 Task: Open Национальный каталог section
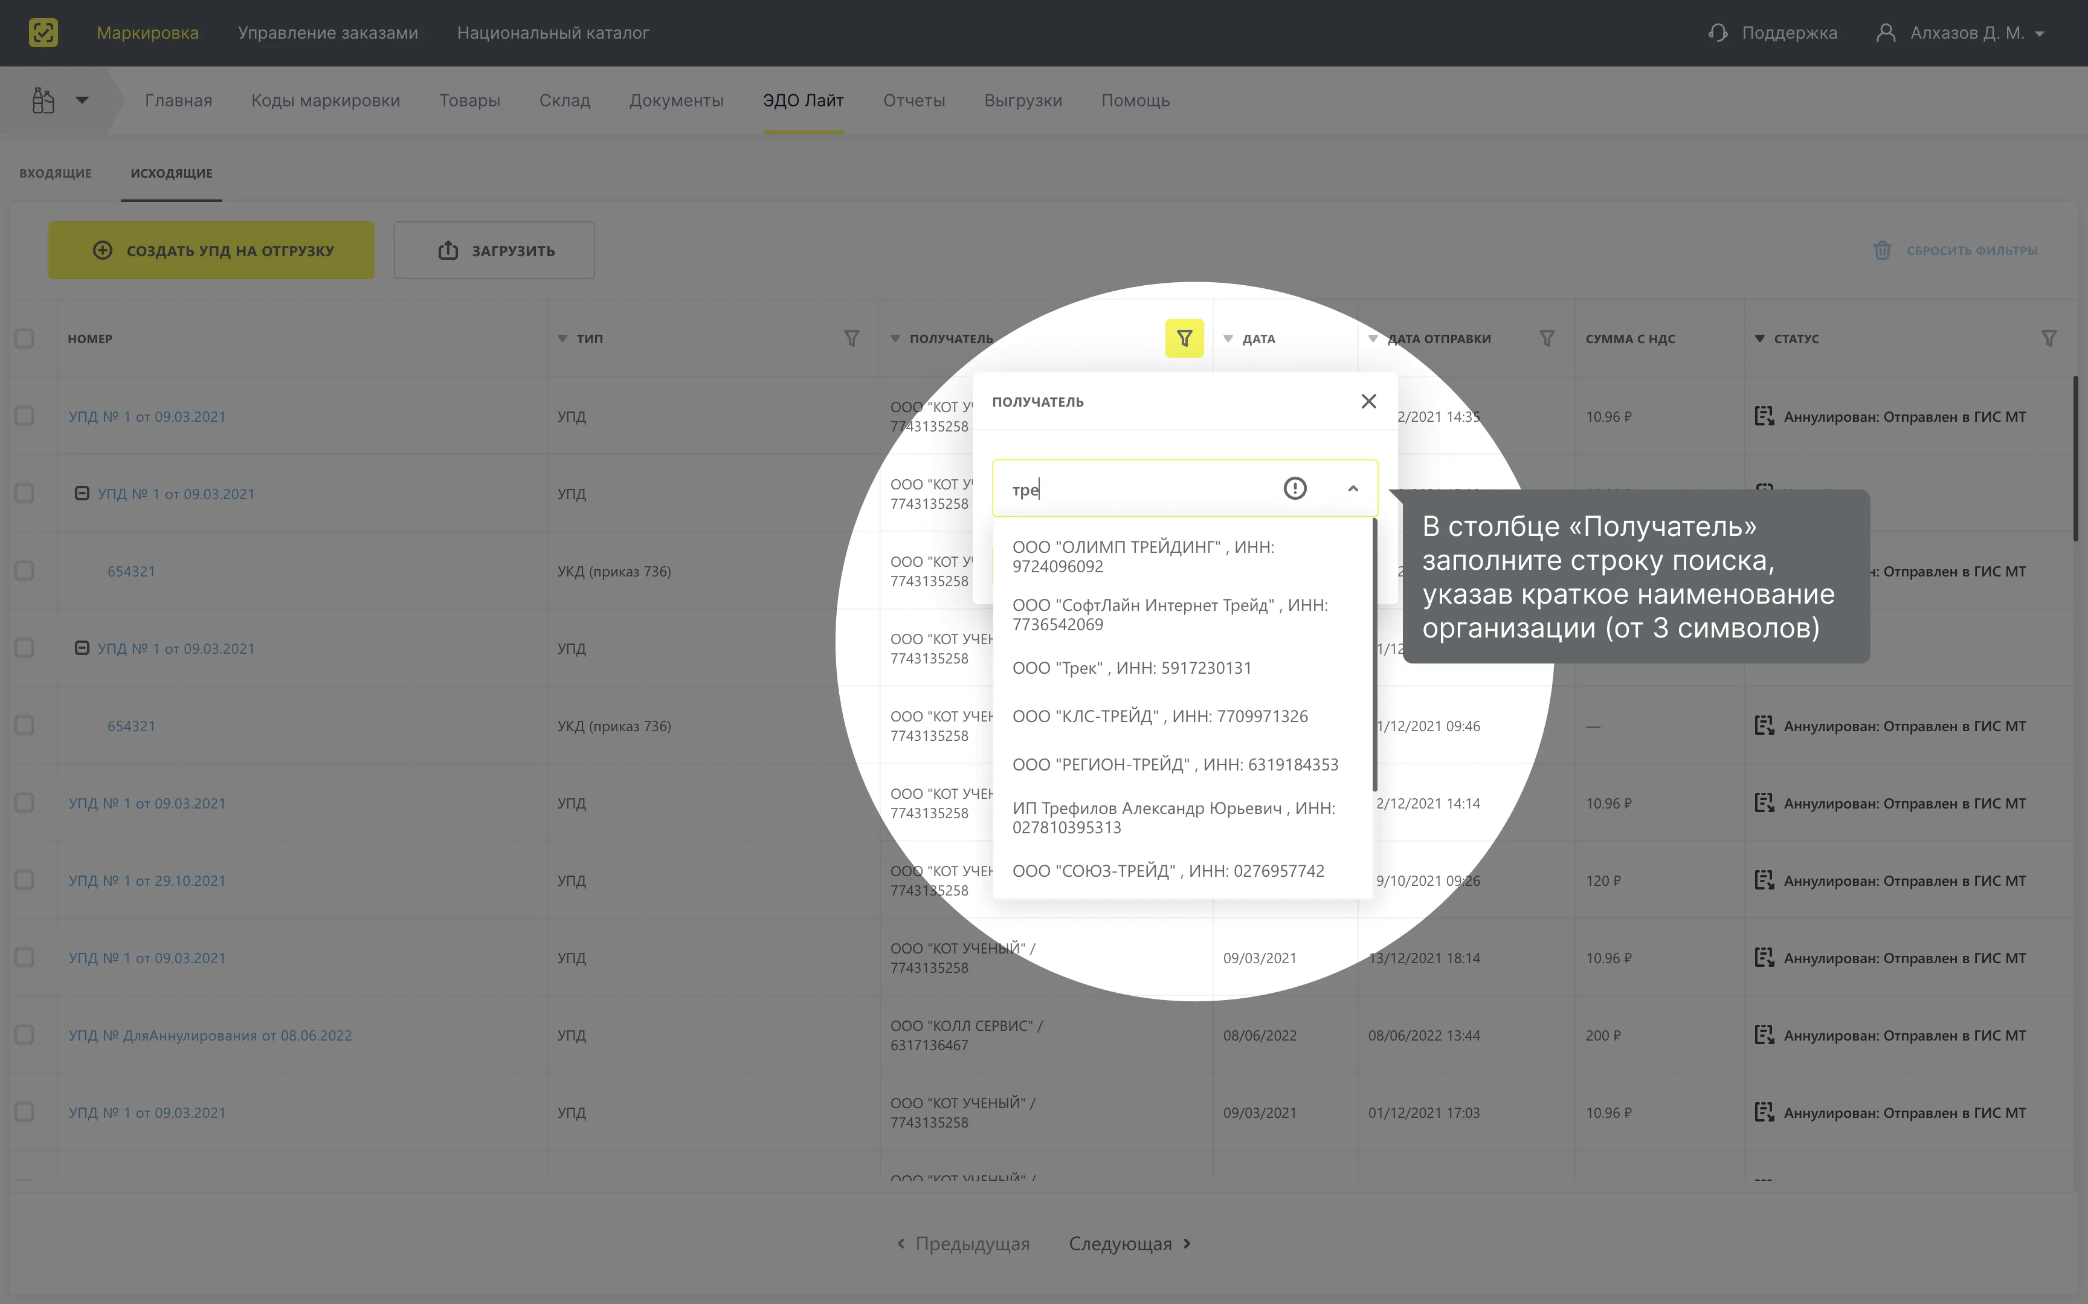tap(553, 33)
